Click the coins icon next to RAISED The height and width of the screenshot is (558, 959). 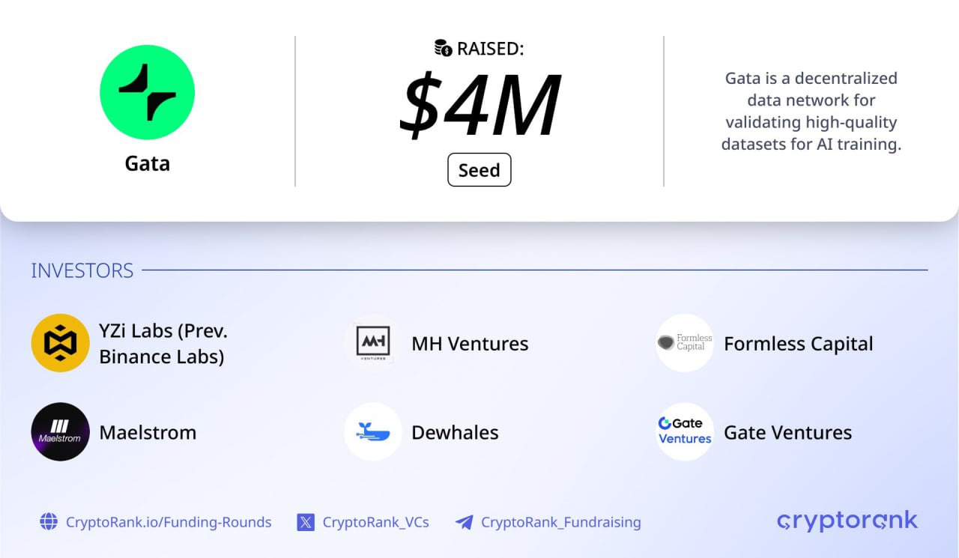444,49
